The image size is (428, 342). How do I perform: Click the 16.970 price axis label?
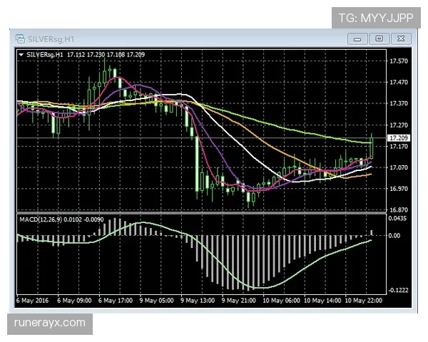point(398,189)
